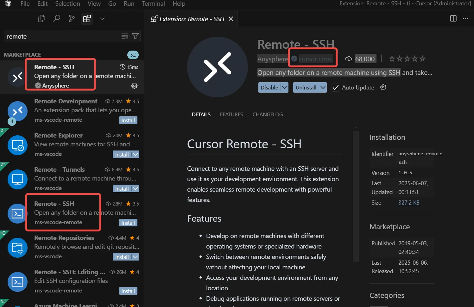
Task: Click the large Remote - SSH extension logo
Action: 217,67
